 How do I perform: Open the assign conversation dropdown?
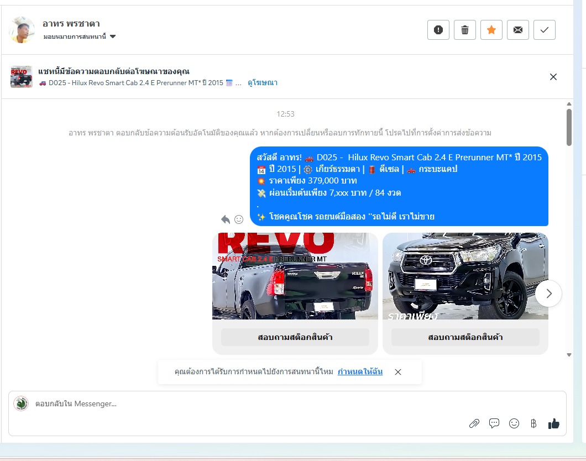(x=79, y=36)
